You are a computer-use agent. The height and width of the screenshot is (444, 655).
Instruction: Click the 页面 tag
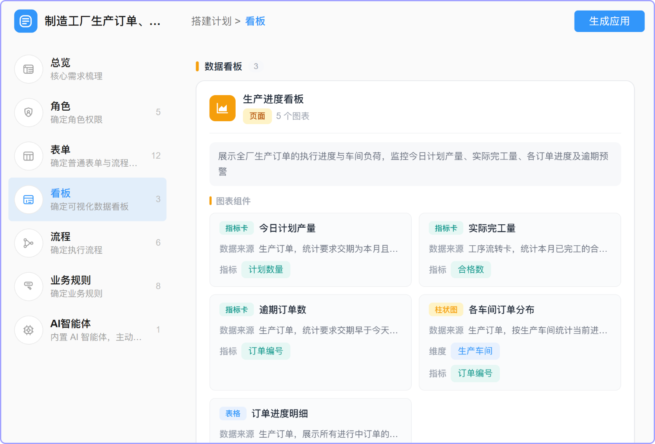[257, 116]
